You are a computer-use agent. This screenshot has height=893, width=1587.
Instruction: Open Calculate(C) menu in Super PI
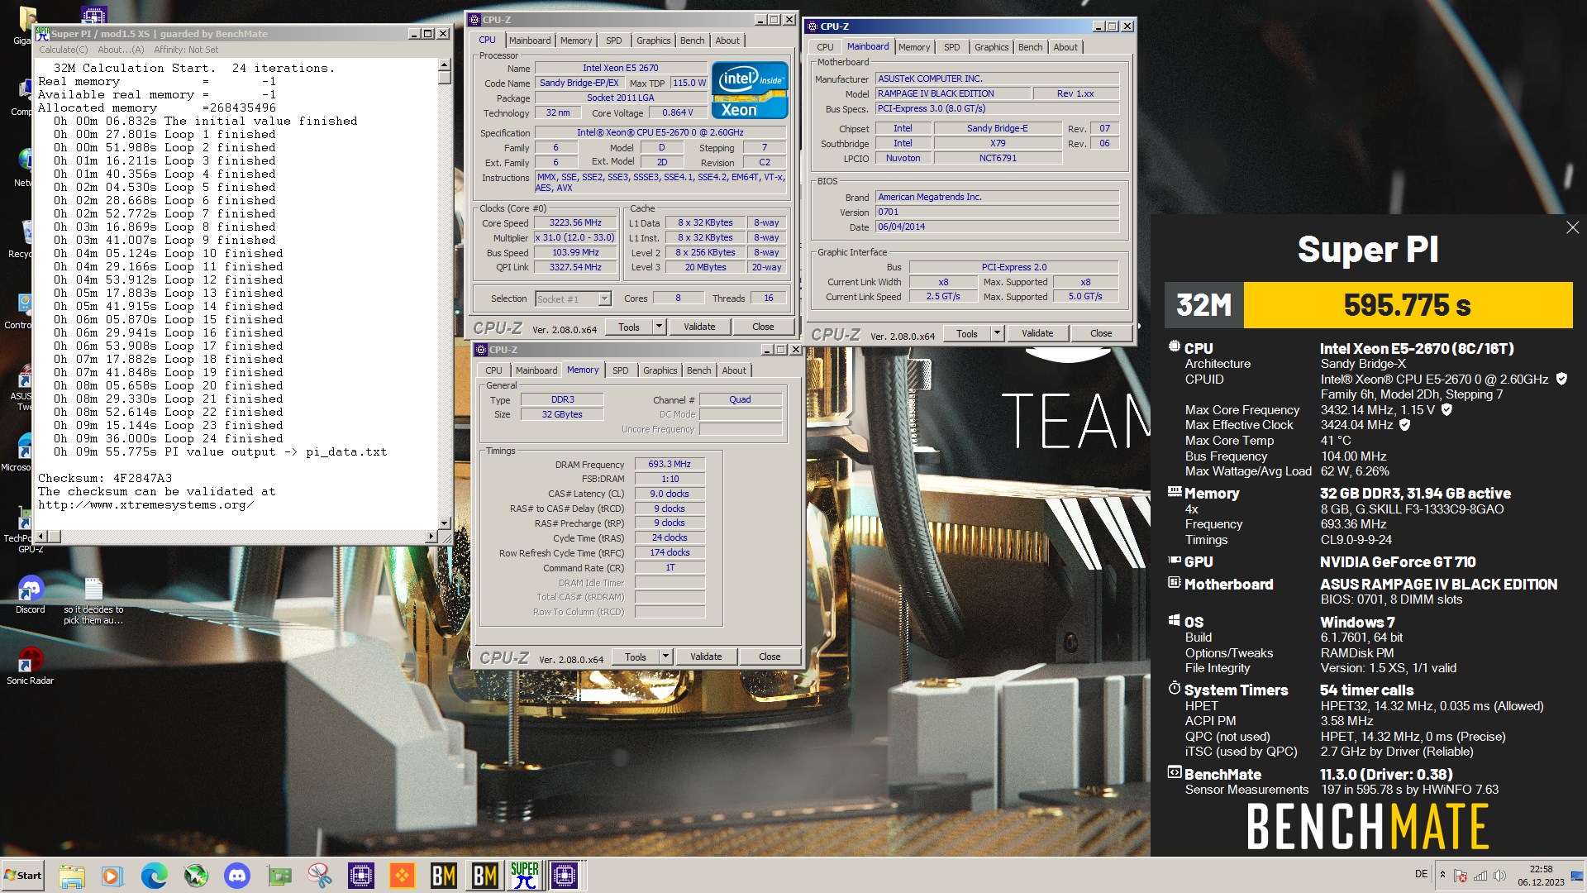click(64, 50)
